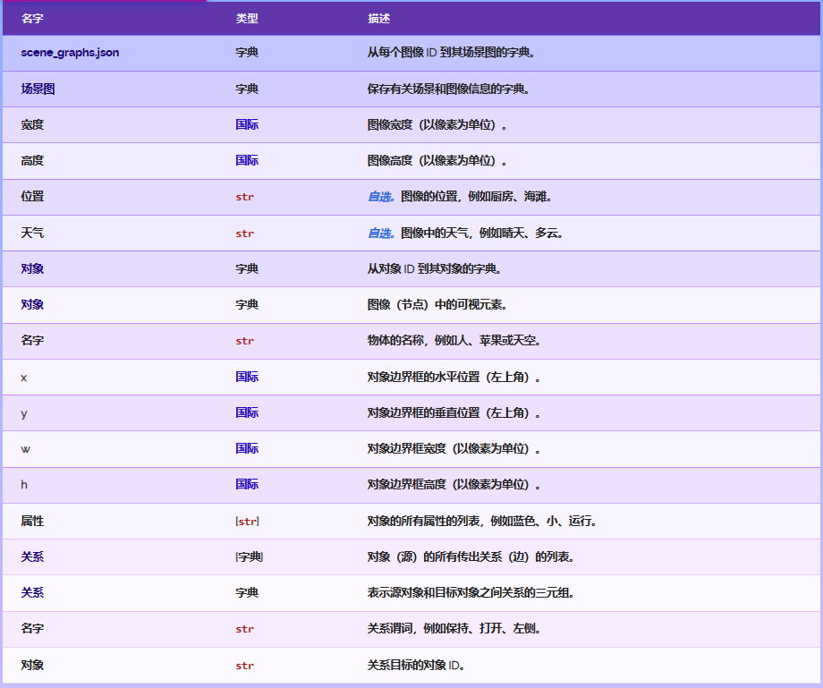823x688 pixels.
Task: Click description '对象边界框高度（以像素为单位）'
Action: click(x=454, y=484)
